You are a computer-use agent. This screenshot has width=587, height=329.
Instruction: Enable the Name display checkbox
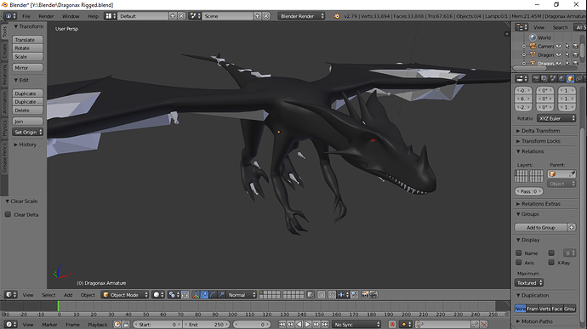click(518, 253)
